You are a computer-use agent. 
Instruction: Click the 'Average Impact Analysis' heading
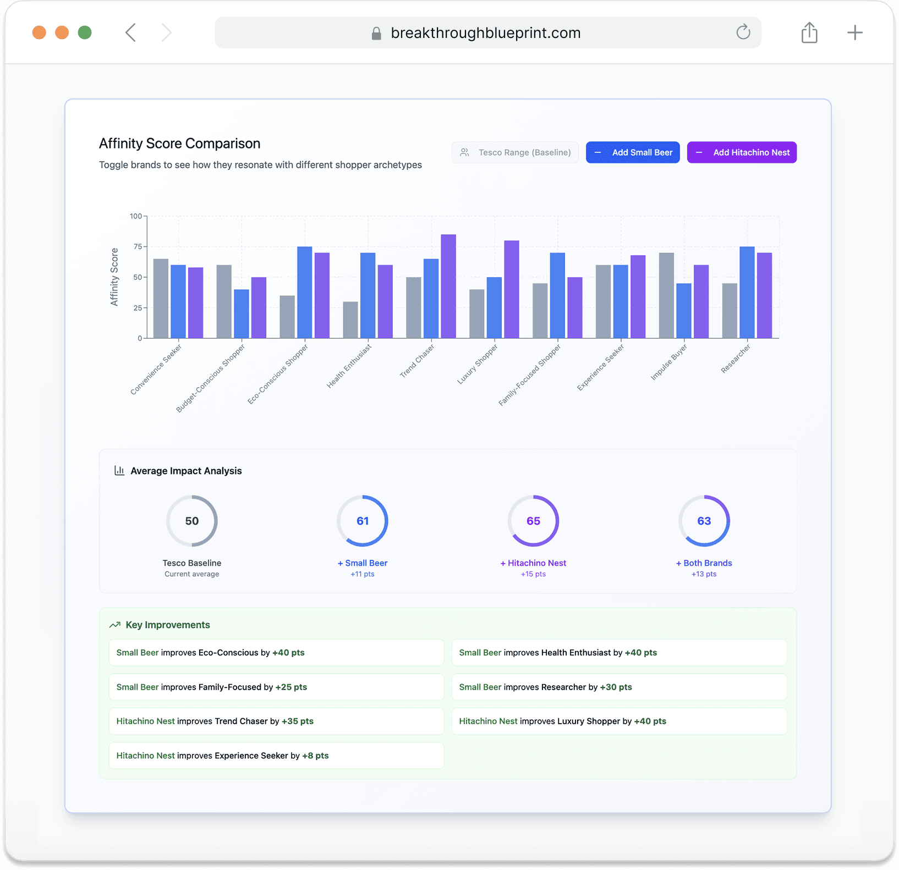point(186,471)
